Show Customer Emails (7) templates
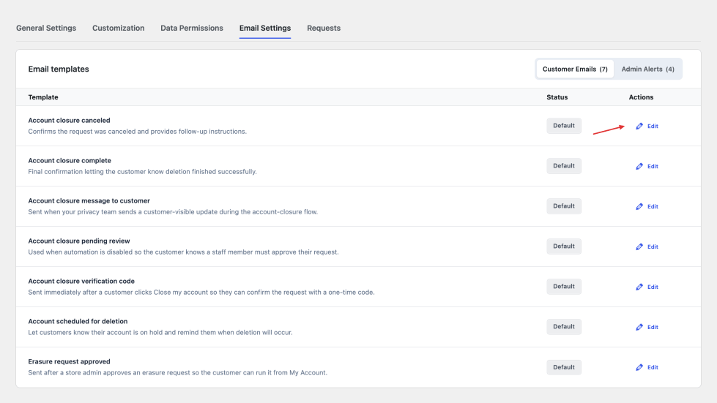This screenshot has height=403, width=717. coord(575,69)
